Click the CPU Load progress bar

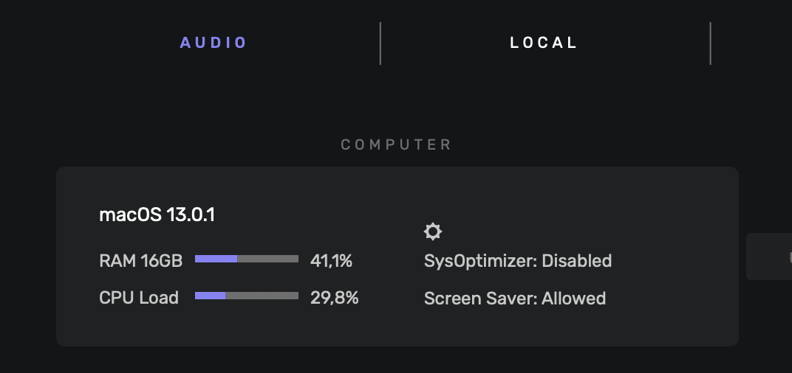247,296
